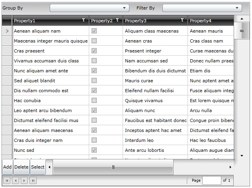The height and width of the screenshot is (188, 252).
Task: Go to the first page of pager
Action: click(7, 180)
